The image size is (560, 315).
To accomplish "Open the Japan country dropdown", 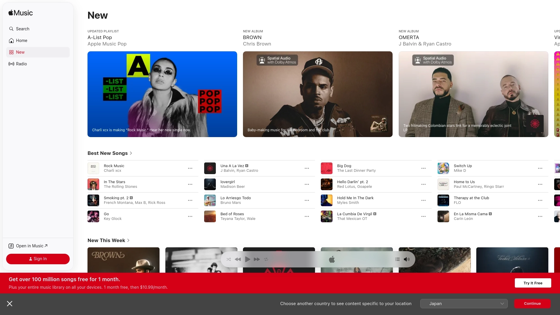I will point(464,304).
